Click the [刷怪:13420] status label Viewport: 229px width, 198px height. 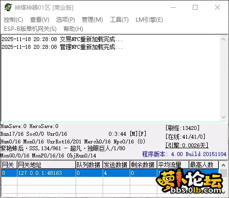tap(183, 128)
